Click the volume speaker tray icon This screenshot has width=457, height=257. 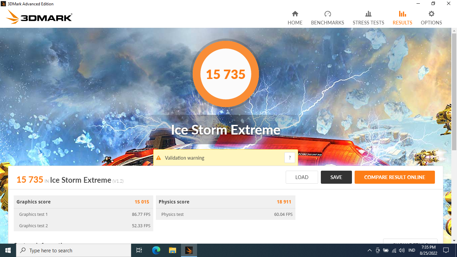[x=402, y=250]
